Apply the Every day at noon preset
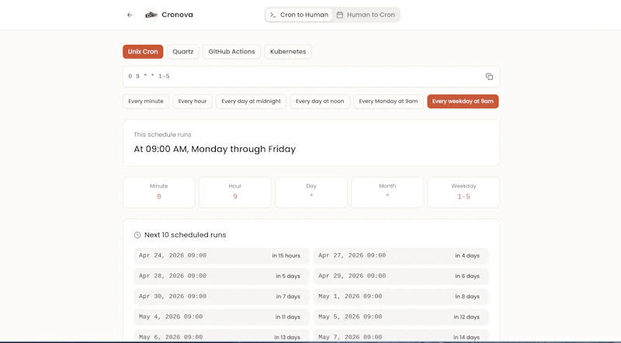621x343 pixels. click(x=320, y=101)
